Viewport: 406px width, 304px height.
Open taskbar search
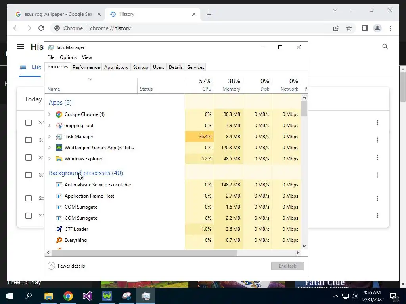click(x=29, y=296)
